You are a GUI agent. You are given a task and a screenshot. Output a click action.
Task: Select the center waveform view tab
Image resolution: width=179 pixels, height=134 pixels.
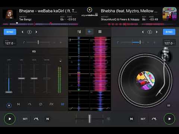89,32
